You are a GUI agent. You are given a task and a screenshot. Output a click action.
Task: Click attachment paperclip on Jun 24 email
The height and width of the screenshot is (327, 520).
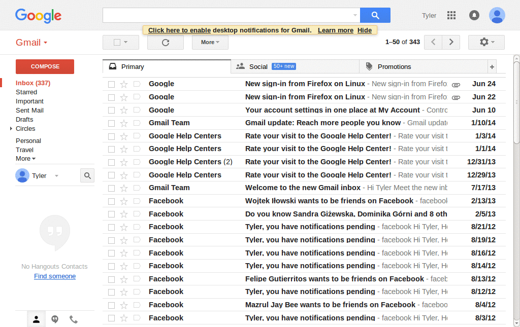pos(456,85)
